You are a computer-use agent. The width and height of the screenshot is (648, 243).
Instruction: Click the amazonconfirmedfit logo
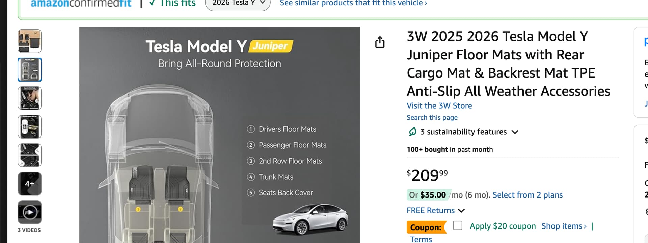(x=81, y=3)
